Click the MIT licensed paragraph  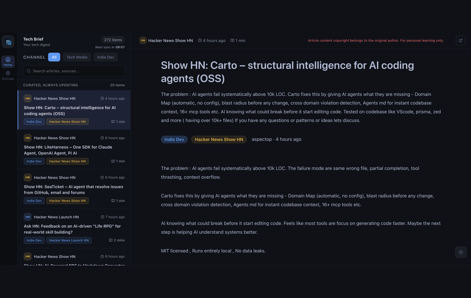[213, 251]
